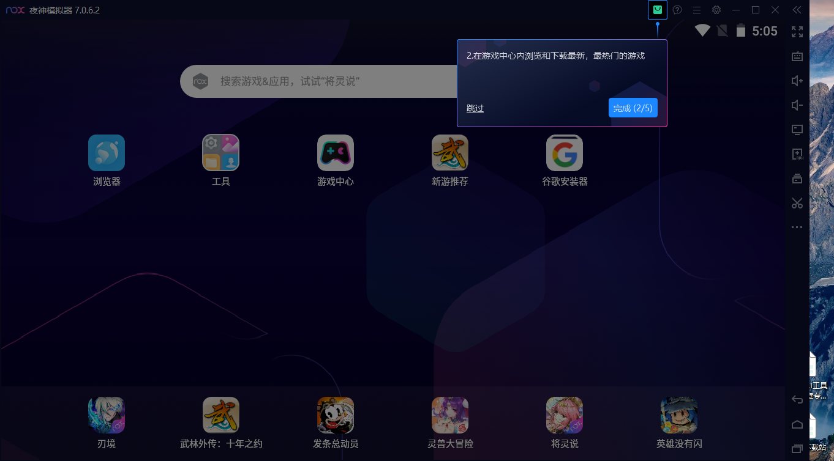The width and height of the screenshot is (834, 461).
Task: Launch the 发条总动员 game
Action: tap(336, 415)
